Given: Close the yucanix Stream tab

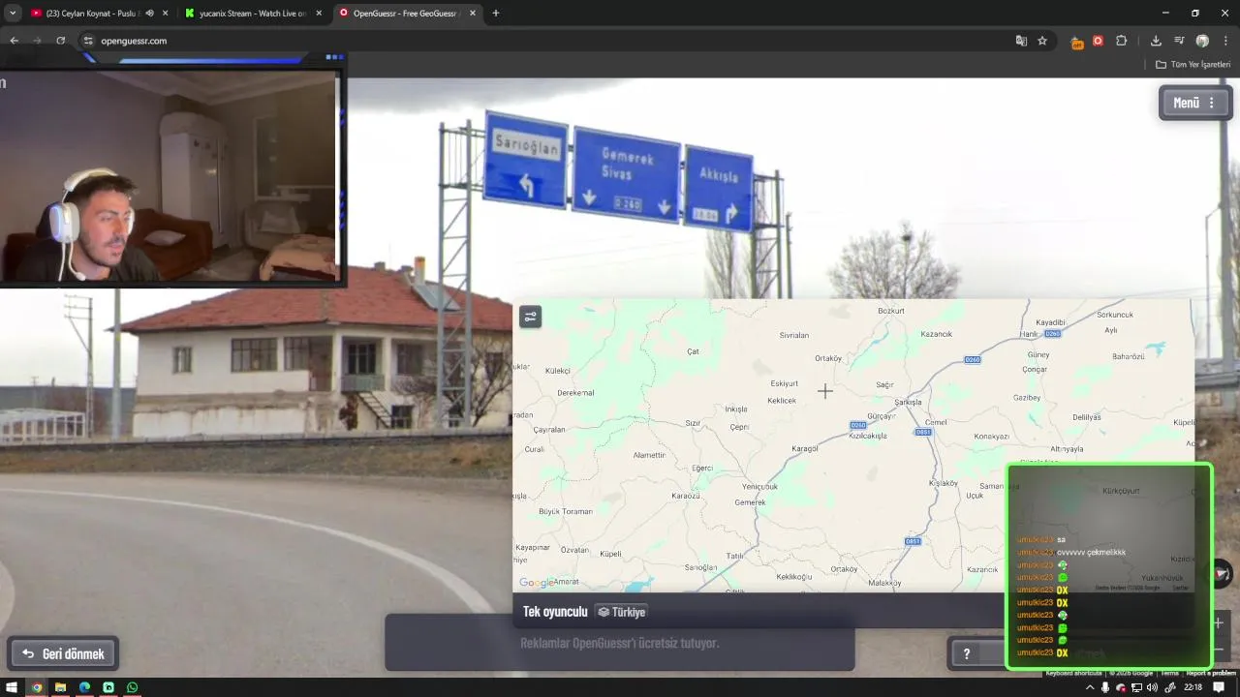Looking at the screenshot, I should click(x=319, y=14).
